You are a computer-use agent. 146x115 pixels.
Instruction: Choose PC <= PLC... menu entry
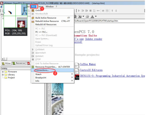click(x=52, y=32)
